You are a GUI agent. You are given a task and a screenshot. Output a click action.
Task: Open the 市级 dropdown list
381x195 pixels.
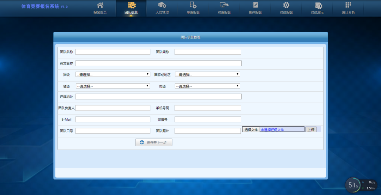(x=207, y=86)
